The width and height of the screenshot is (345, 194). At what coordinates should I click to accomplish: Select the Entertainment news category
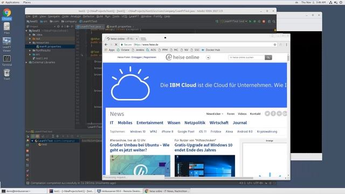click(150, 123)
